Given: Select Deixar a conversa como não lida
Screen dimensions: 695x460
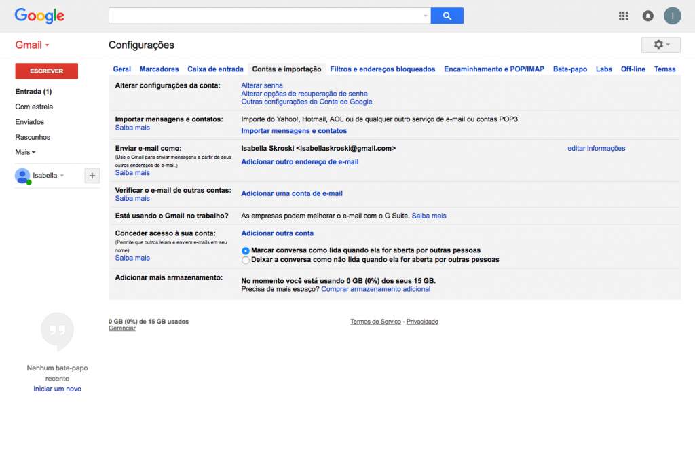Looking at the screenshot, I should tap(245, 260).
